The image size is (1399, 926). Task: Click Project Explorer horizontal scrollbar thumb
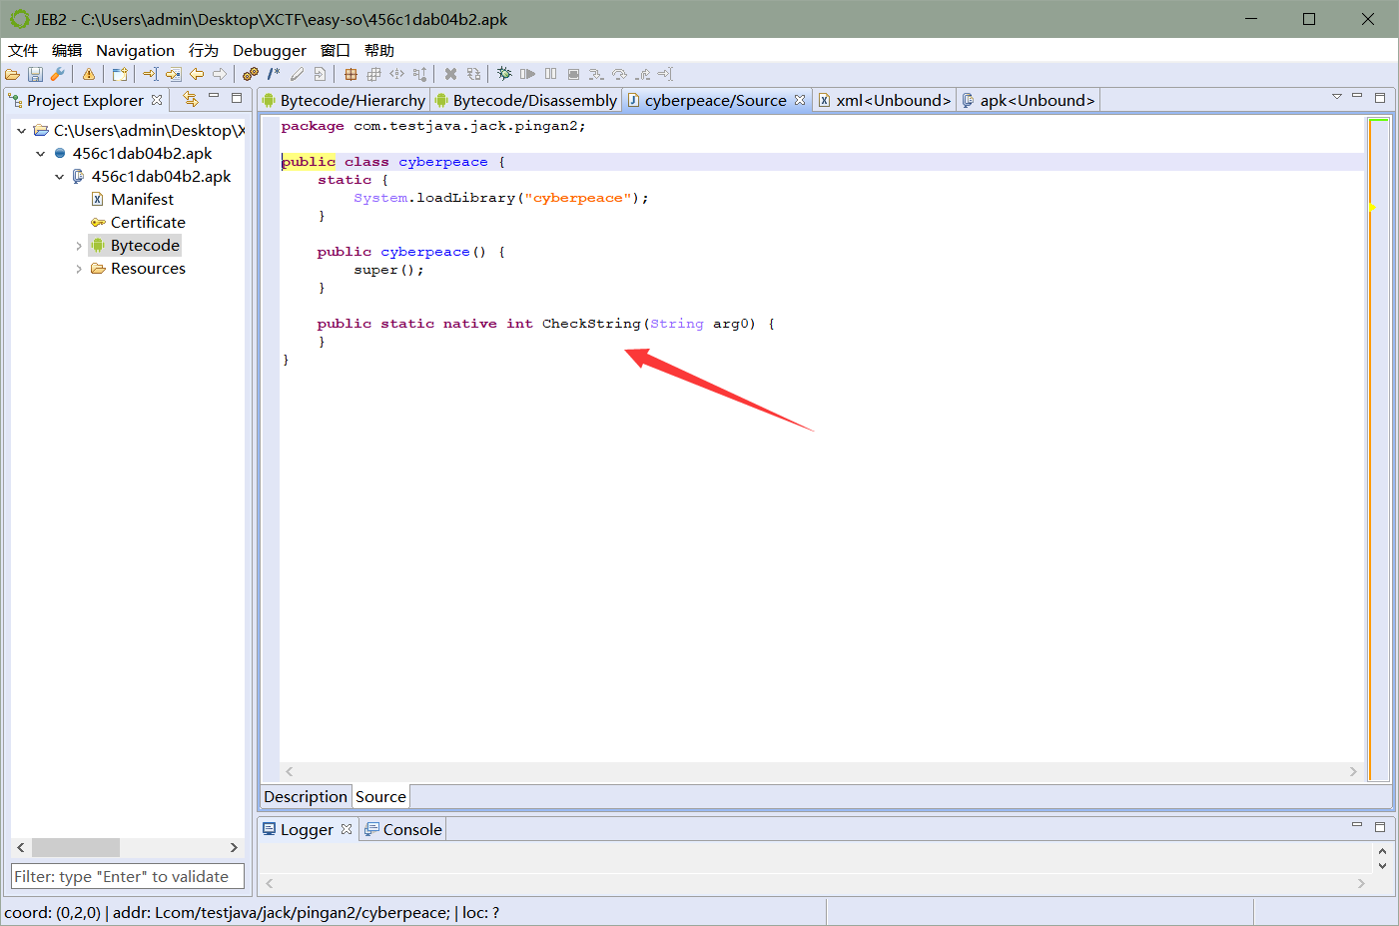coord(76,847)
